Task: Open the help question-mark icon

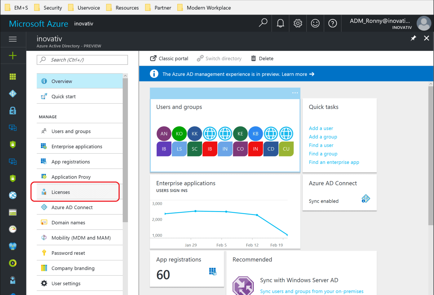Action: 332,23
